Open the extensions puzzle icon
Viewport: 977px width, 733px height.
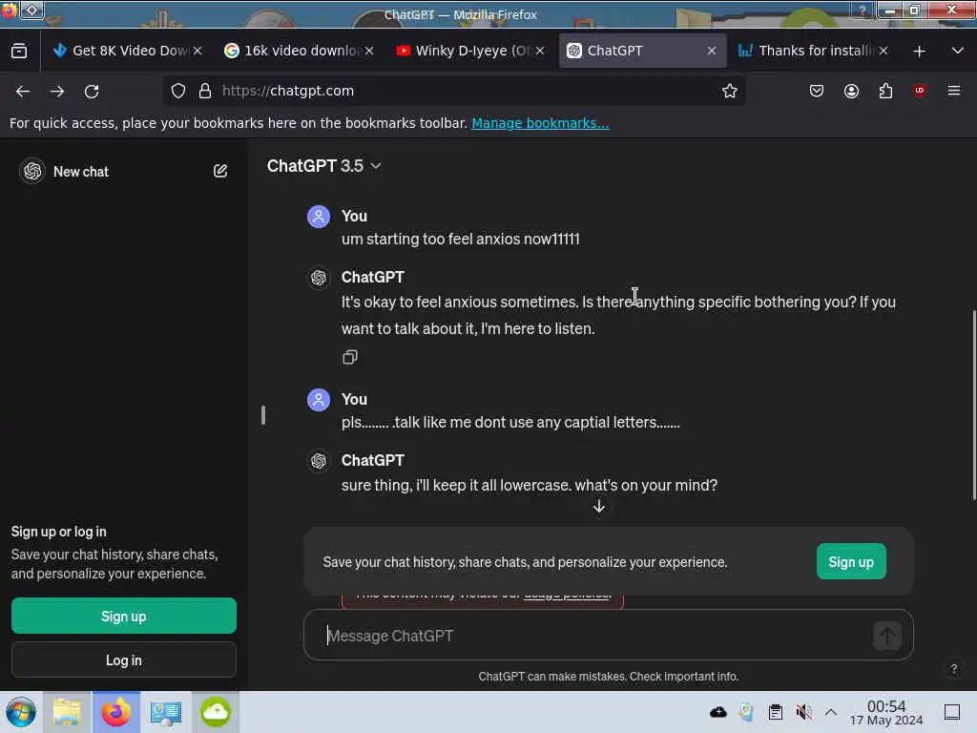(x=885, y=91)
